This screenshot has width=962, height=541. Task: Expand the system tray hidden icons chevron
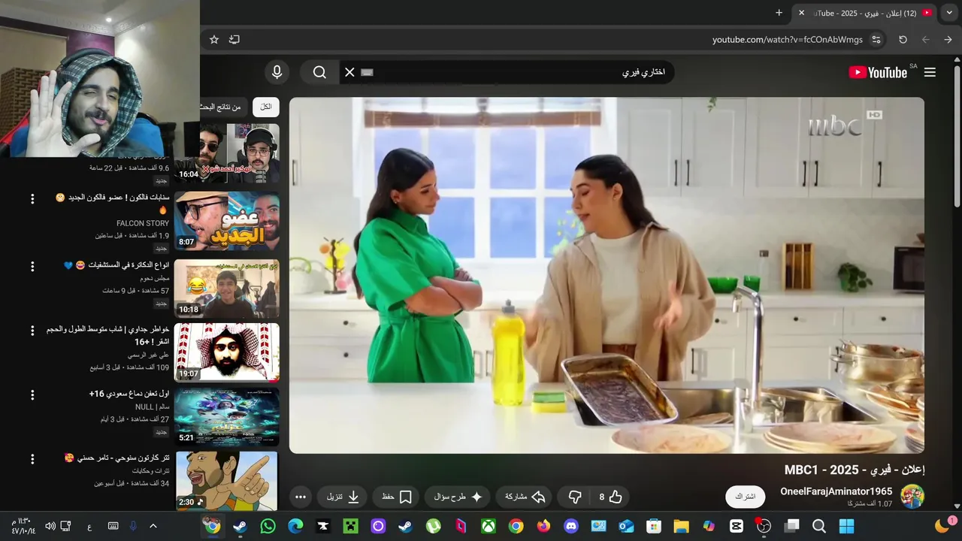[x=153, y=526]
